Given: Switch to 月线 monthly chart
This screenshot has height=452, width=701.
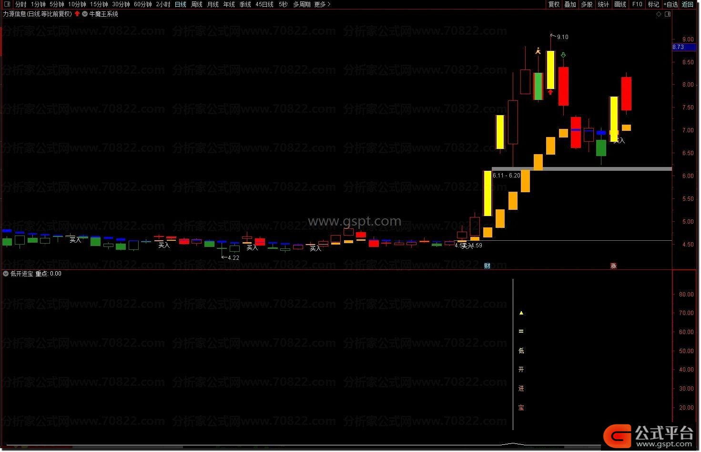Looking at the screenshot, I should pos(213,4).
